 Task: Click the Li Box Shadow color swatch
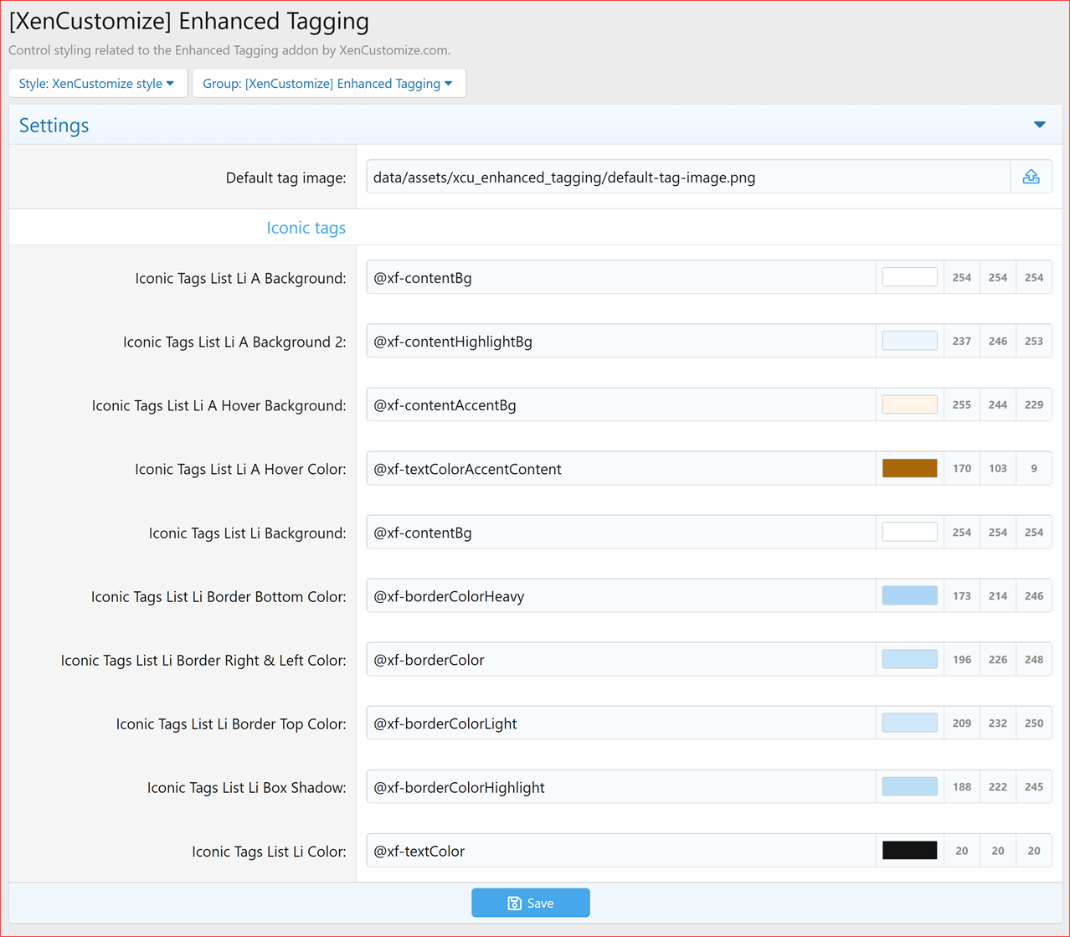point(909,786)
